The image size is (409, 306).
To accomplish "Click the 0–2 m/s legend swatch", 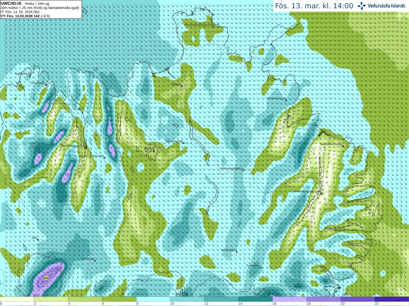I will (x=17, y=299).
